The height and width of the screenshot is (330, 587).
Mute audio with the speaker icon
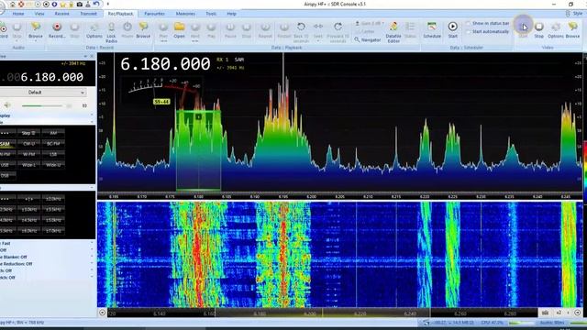7,105
